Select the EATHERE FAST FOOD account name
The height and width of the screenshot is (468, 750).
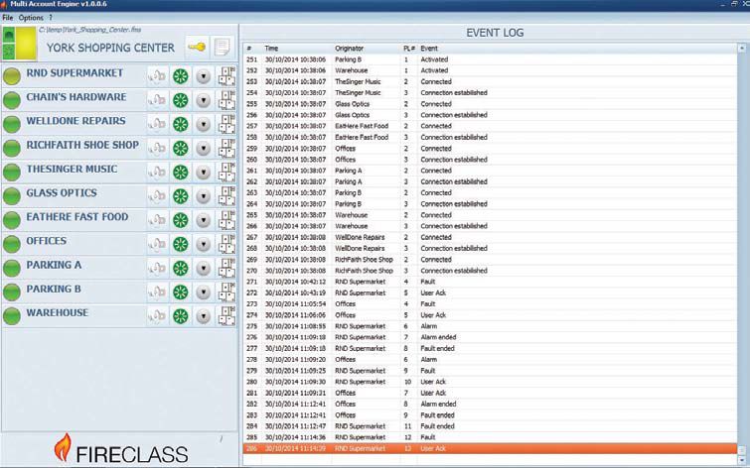(x=77, y=217)
